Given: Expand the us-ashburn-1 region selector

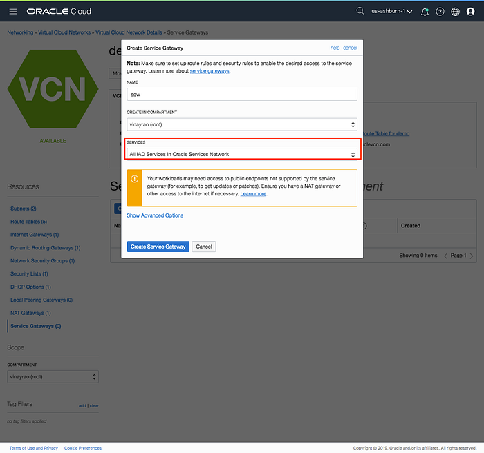Looking at the screenshot, I should [x=392, y=12].
